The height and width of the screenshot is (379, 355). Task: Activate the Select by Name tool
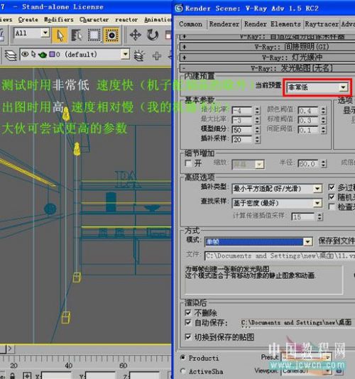[77, 35]
